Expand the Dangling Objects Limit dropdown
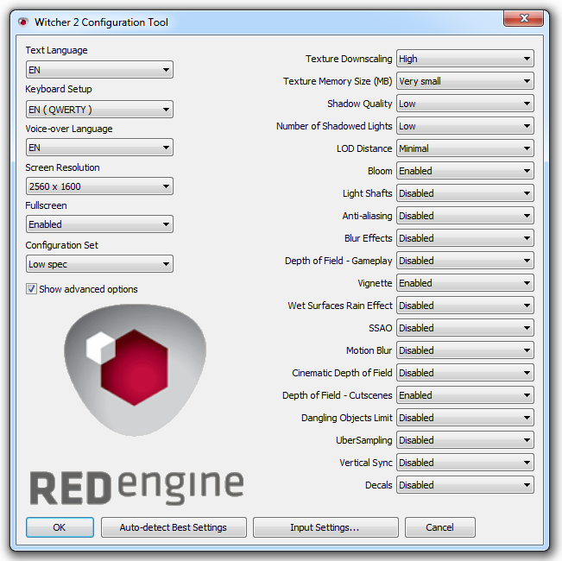The width and height of the screenshot is (562, 561). [x=464, y=418]
